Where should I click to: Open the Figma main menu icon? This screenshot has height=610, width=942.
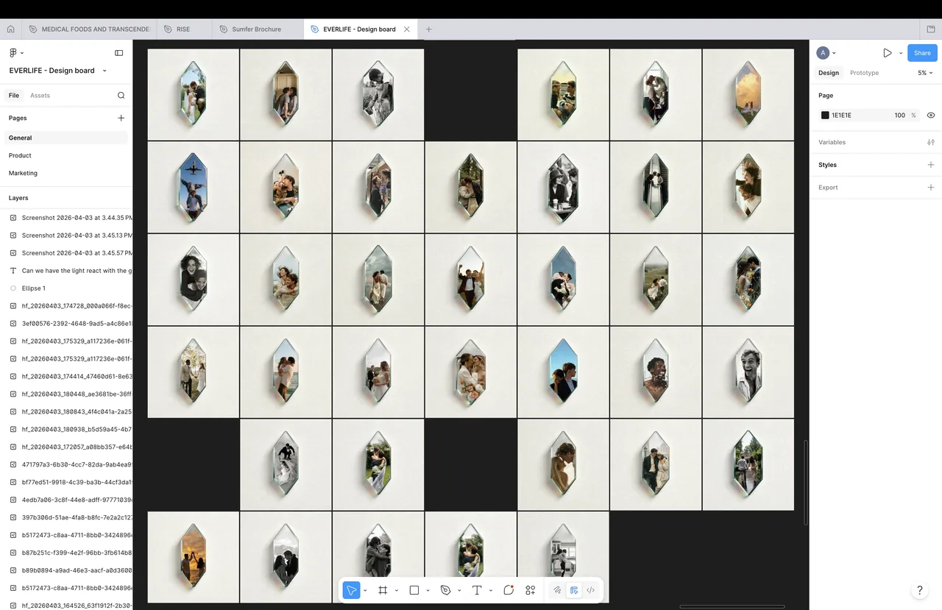tap(13, 53)
